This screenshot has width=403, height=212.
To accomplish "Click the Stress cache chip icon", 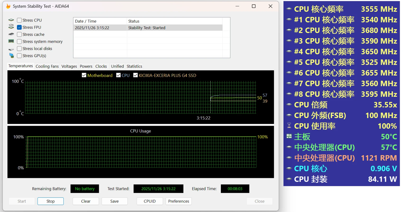I will coord(11,34).
